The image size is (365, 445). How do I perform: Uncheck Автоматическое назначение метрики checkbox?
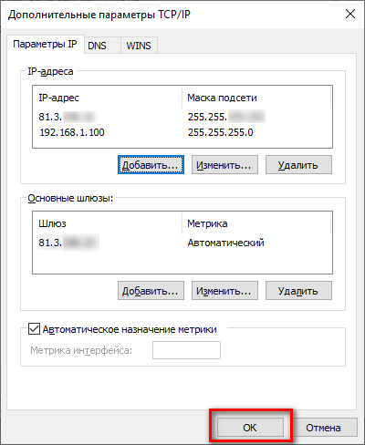click(34, 329)
